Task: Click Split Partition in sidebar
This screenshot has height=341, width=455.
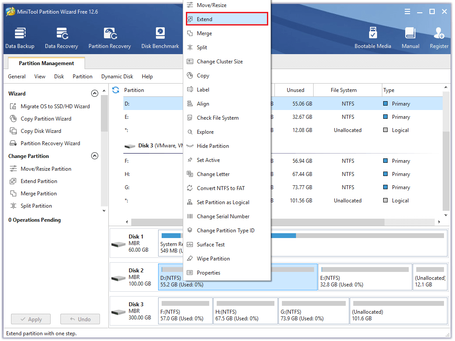Action: point(31,206)
